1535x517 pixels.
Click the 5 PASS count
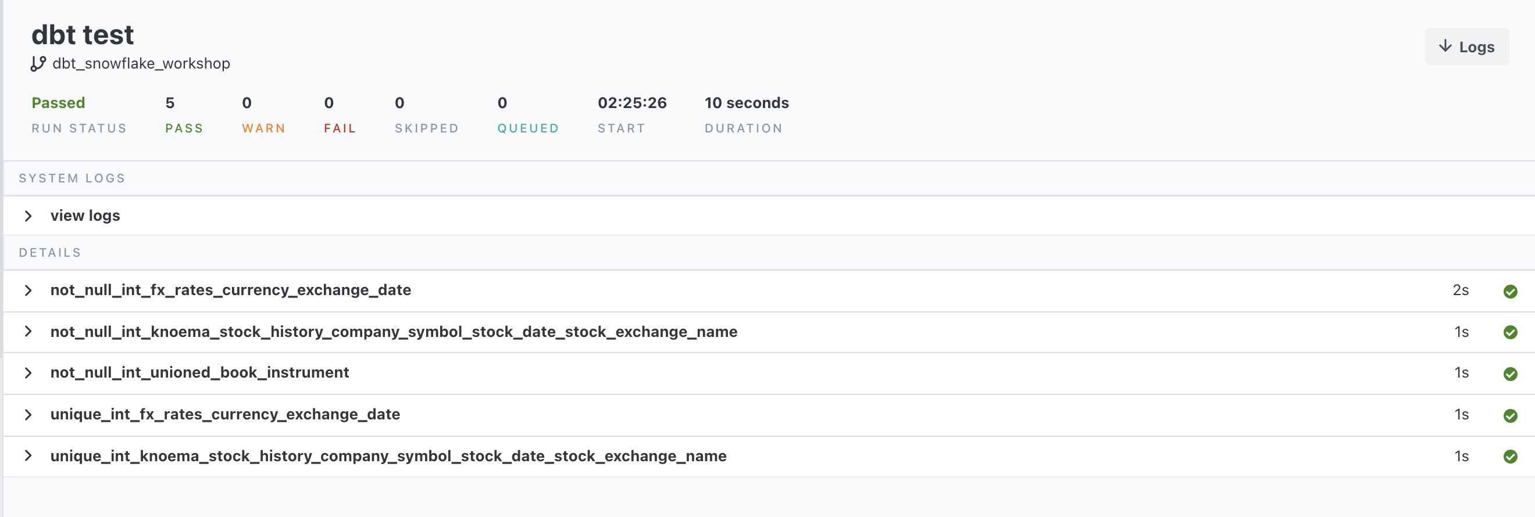[170, 103]
